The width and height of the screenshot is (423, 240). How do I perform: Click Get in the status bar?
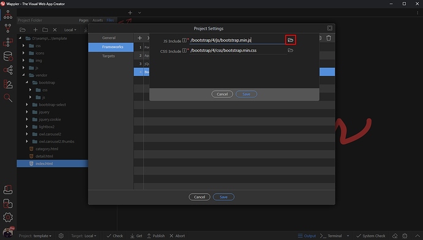136,236
